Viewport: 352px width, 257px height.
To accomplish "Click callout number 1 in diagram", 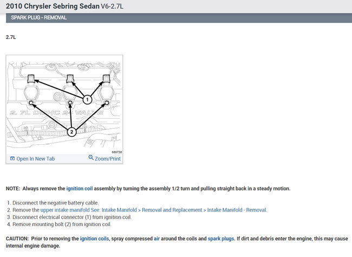I will tap(87, 99).
